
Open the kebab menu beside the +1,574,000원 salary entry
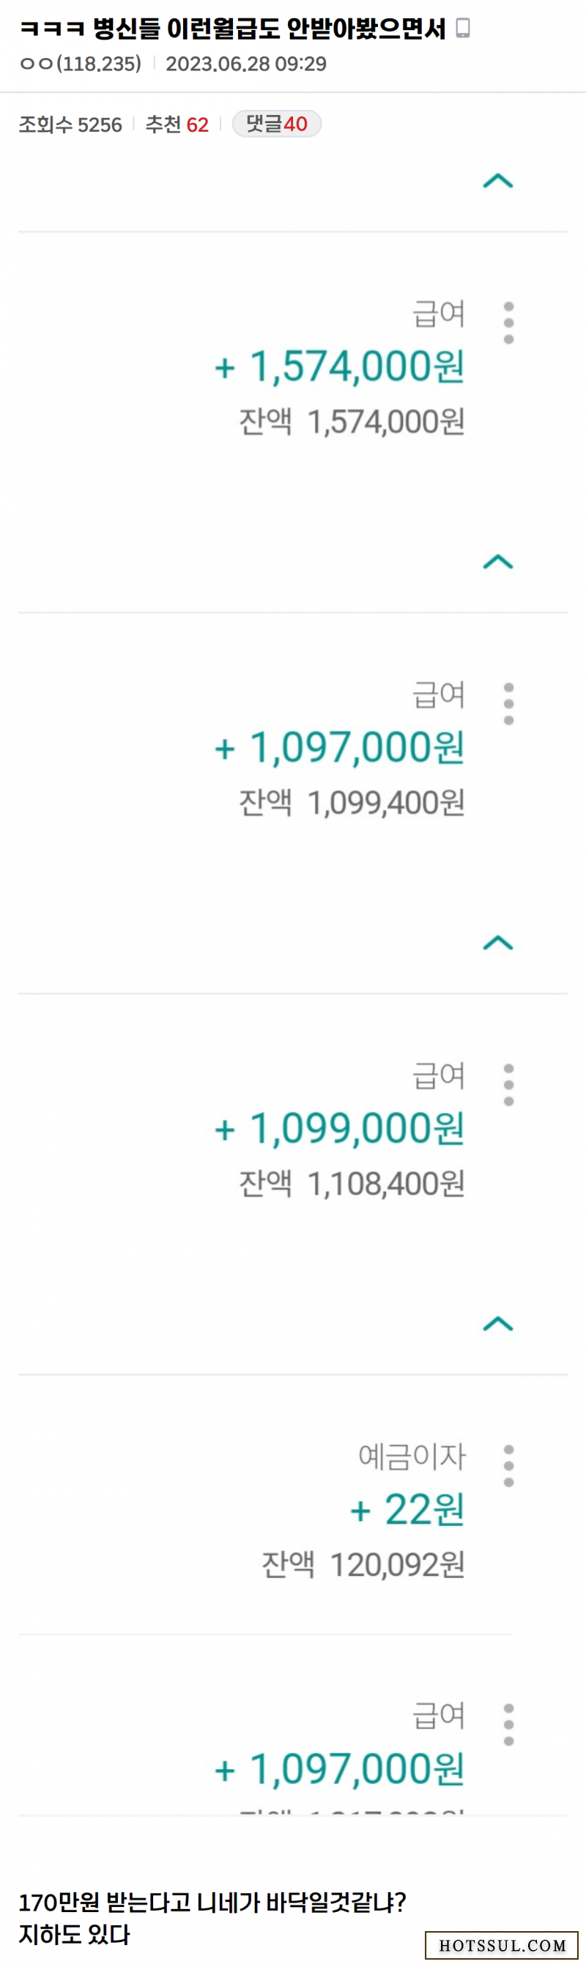coord(509,322)
